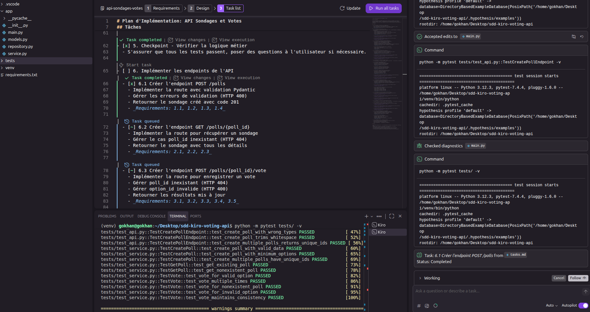590x312 pixels.
Task: Attach an image using the chat image icon
Action: (x=427, y=306)
